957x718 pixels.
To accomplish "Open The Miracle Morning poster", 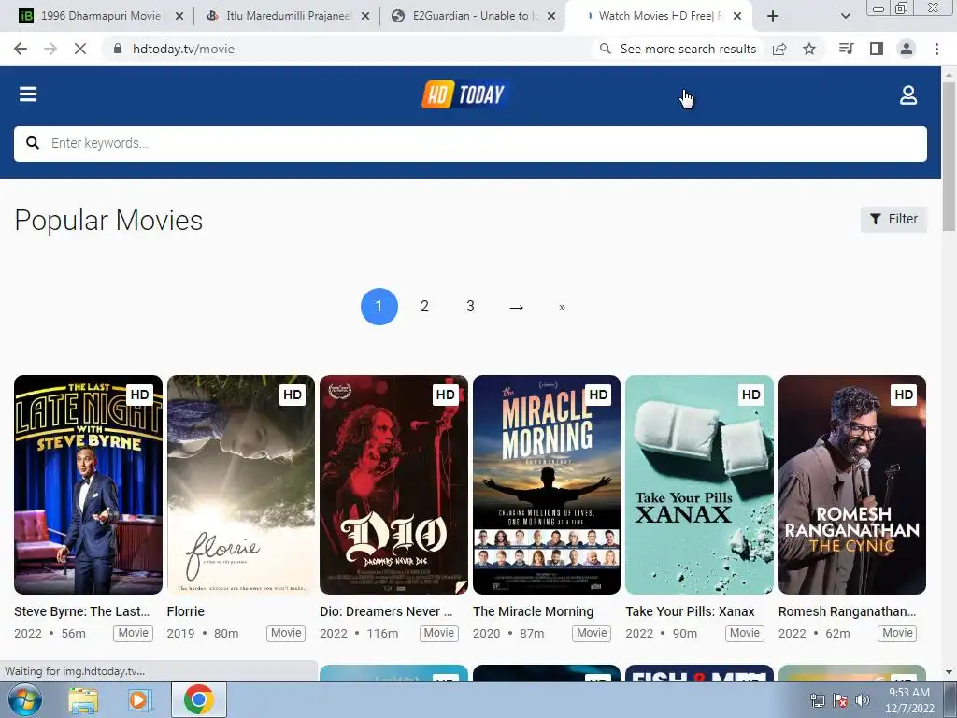I will click(x=547, y=484).
